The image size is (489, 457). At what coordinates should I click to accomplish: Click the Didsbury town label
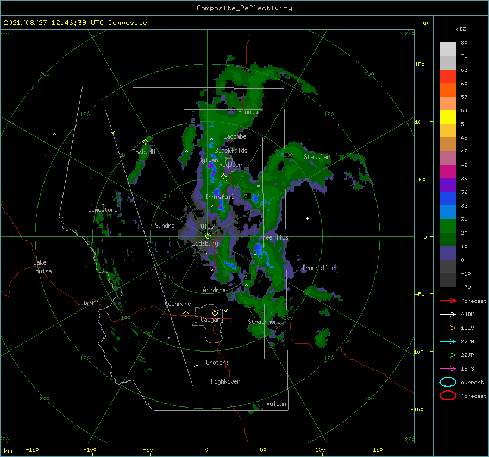(x=205, y=243)
